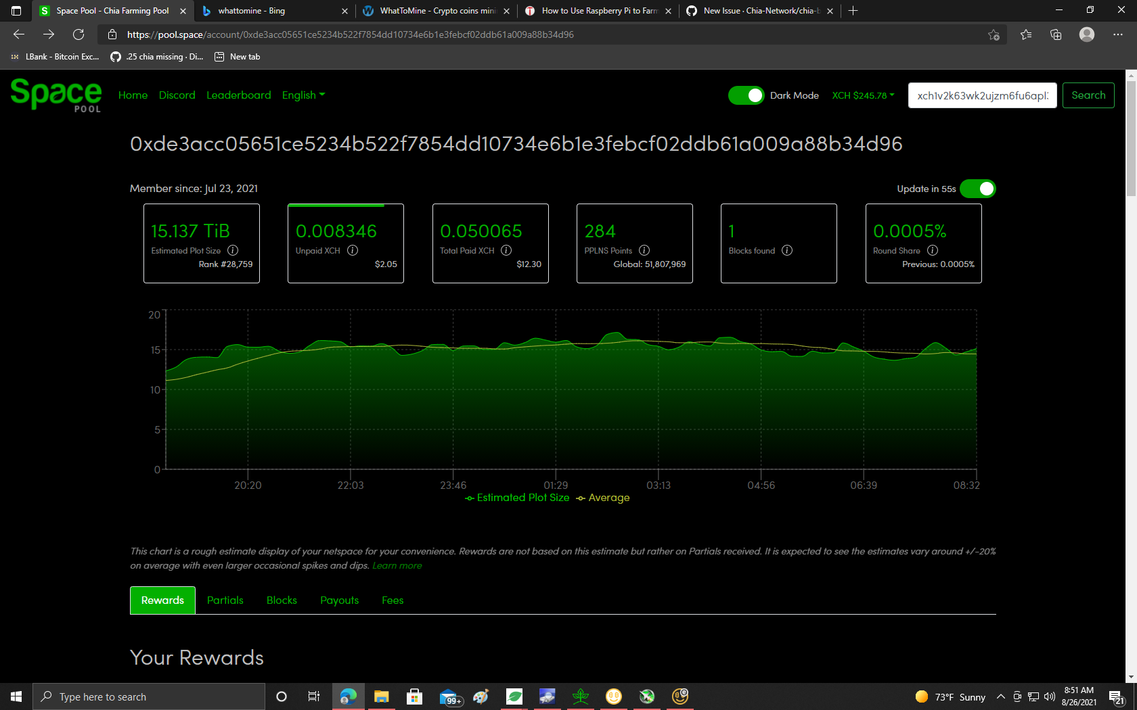
Task: Open Cortana circle on taskbar
Action: [x=282, y=696]
